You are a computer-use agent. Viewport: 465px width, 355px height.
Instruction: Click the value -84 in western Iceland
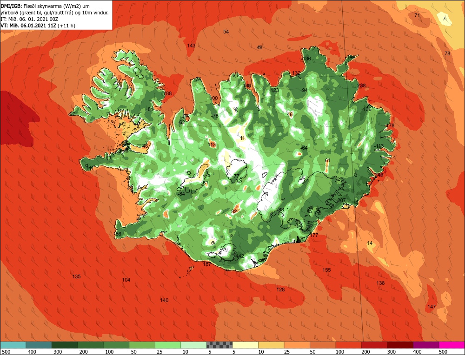(x=181, y=194)
